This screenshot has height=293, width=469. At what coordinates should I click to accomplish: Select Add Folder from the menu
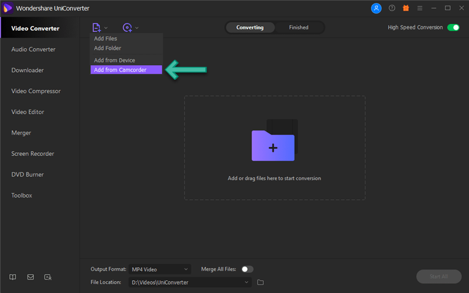tap(126, 48)
